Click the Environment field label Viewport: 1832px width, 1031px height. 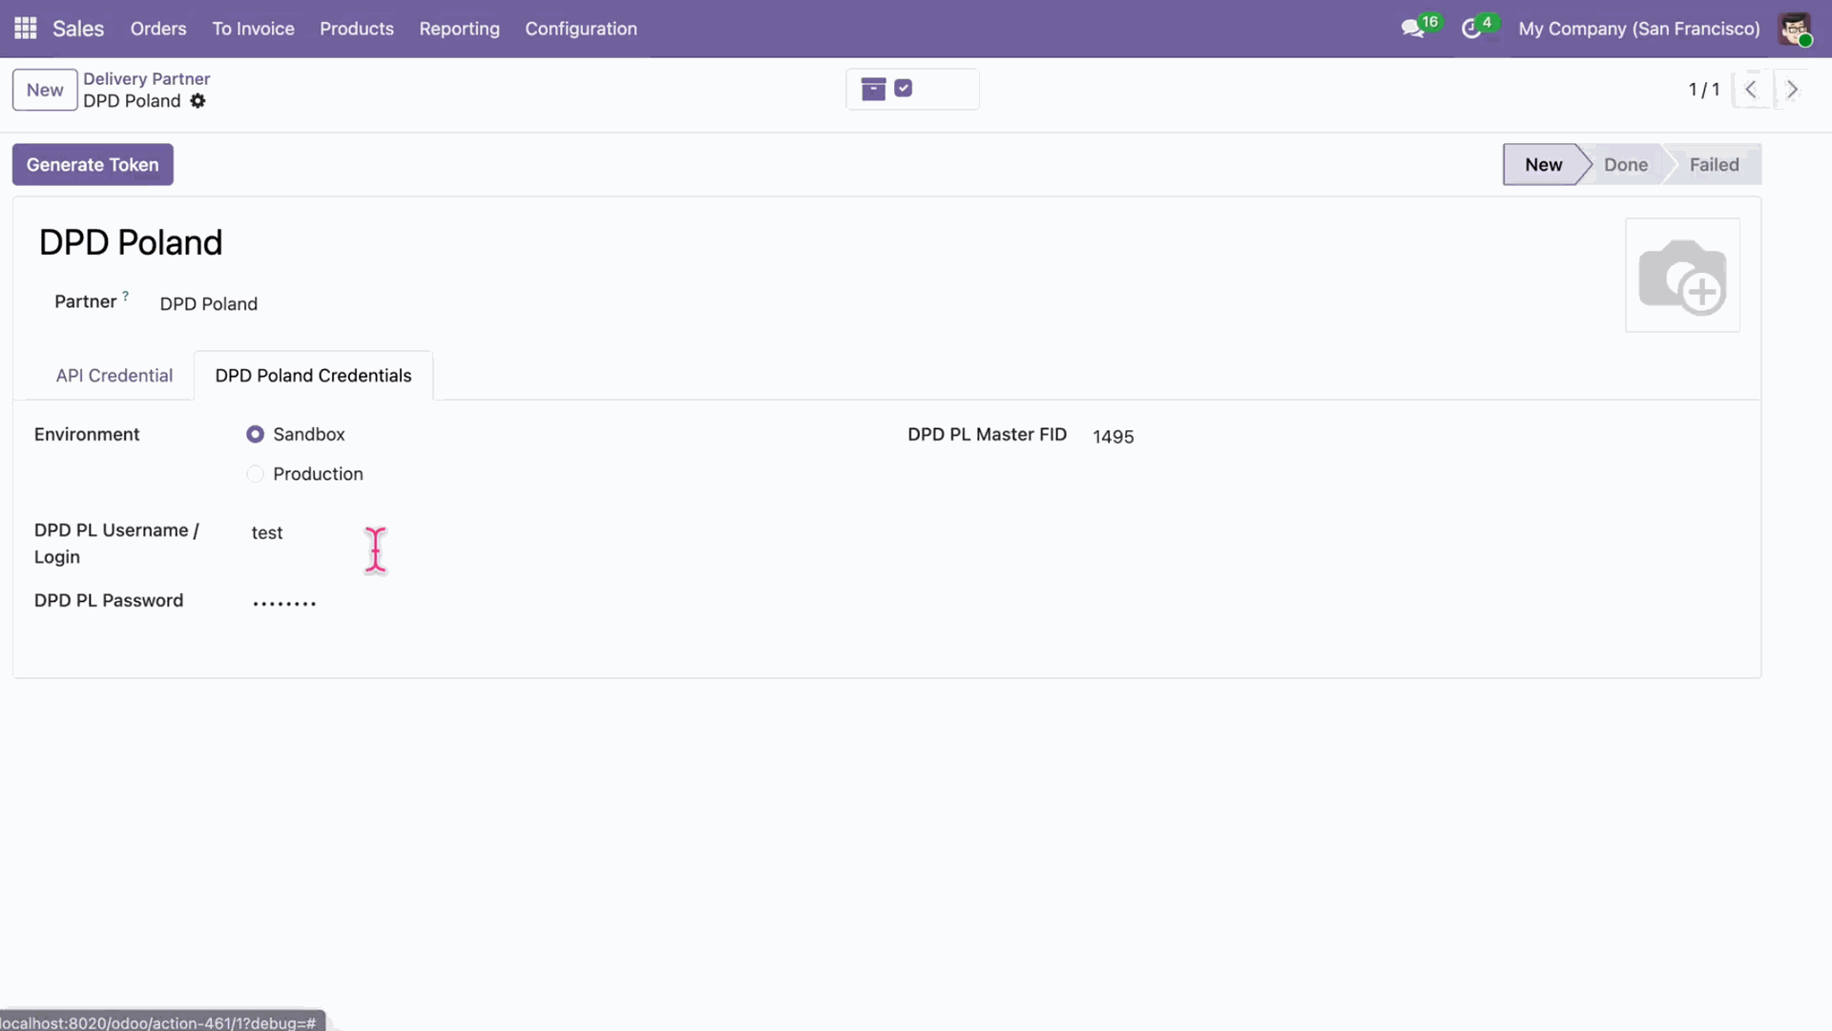pos(87,435)
